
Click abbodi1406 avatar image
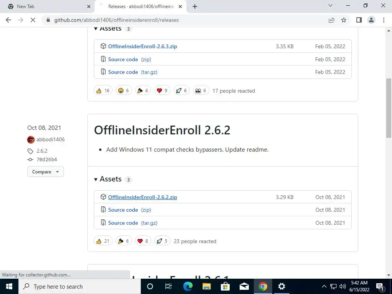point(31,139)
